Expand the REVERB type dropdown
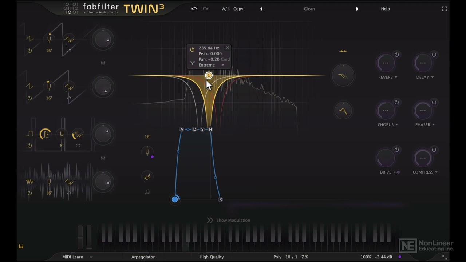The width and height of the screenshot is (466, 262). pos(396,77)
